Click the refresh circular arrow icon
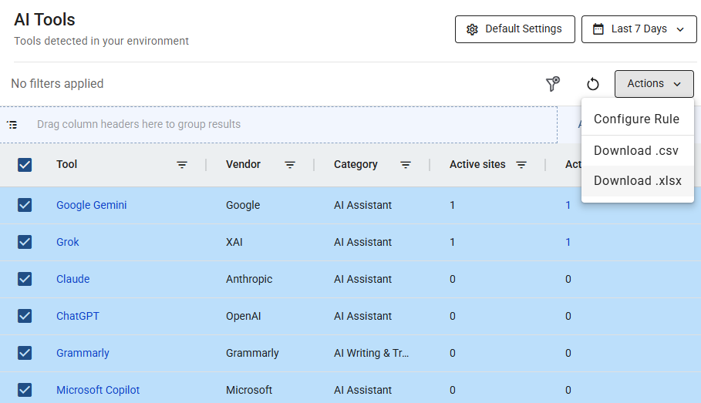The width and height of the screenshot is (701, 403). pyautogui.click(x=593, y=83)
